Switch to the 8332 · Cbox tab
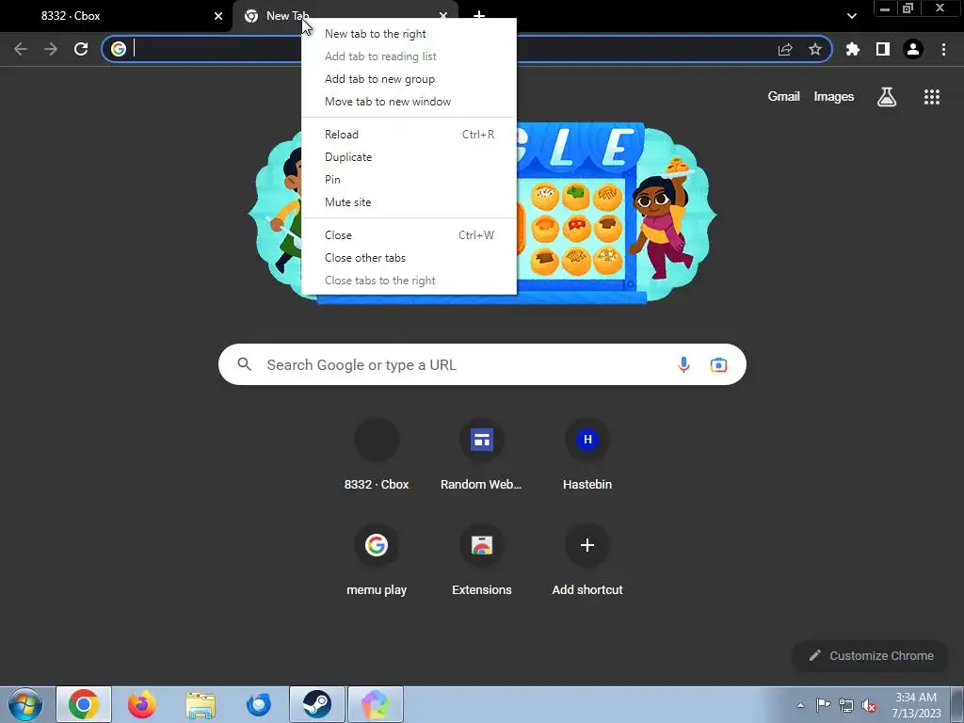Screen dimensions: 964x723 click(117, 16)
